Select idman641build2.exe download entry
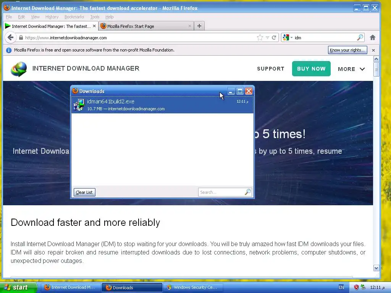 click(162, 105)
